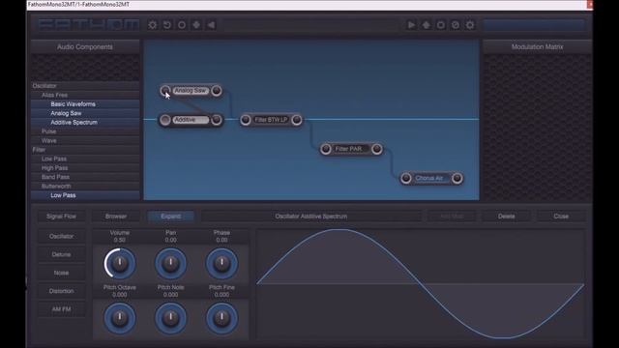Click the circle icon left of the preset name bar

pyautogui.click(x=182, y=25)
